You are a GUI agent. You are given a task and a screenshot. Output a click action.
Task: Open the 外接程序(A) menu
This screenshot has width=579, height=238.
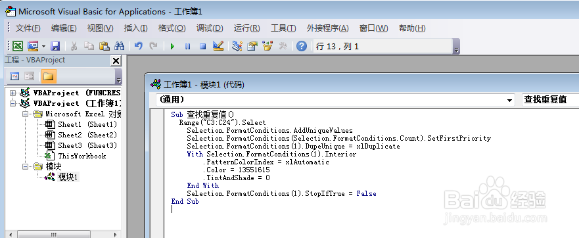(327, 28)
